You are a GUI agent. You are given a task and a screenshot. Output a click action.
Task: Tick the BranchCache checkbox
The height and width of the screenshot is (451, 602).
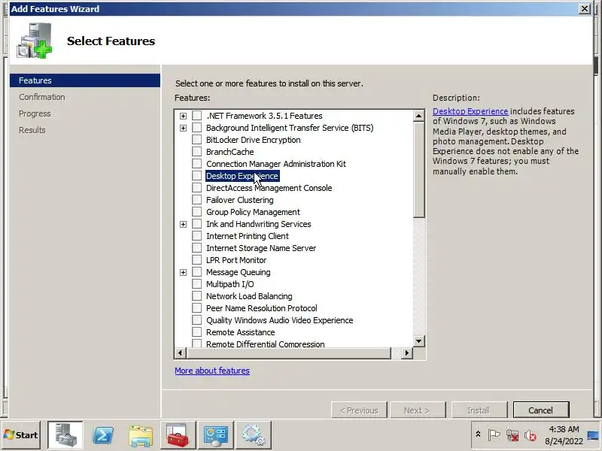[196, 152]
